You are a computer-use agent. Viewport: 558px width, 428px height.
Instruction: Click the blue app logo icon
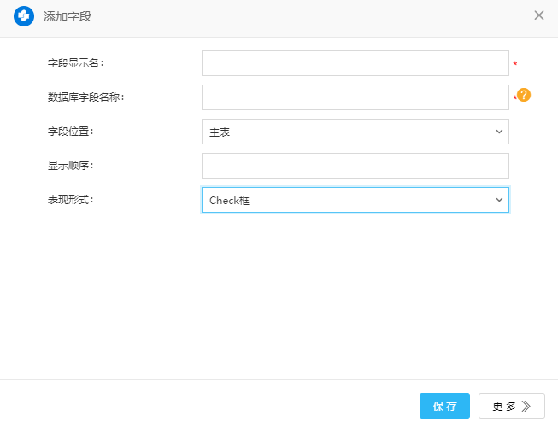(x=24, y=15)
